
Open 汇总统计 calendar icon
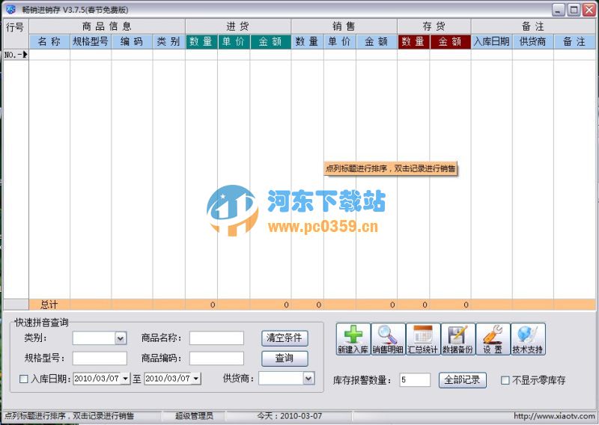click(x=423, y=339)
